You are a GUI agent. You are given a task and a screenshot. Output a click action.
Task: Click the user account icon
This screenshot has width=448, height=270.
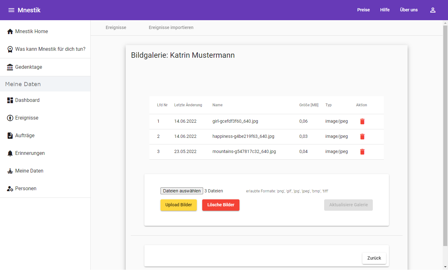(433, 10)
